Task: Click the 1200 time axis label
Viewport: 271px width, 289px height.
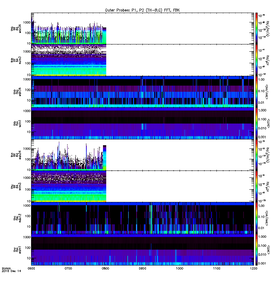Action: coord(254,268)
